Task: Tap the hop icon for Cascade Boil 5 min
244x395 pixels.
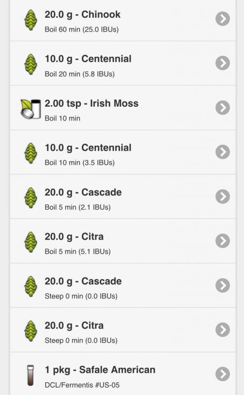Action: (31, 198)
